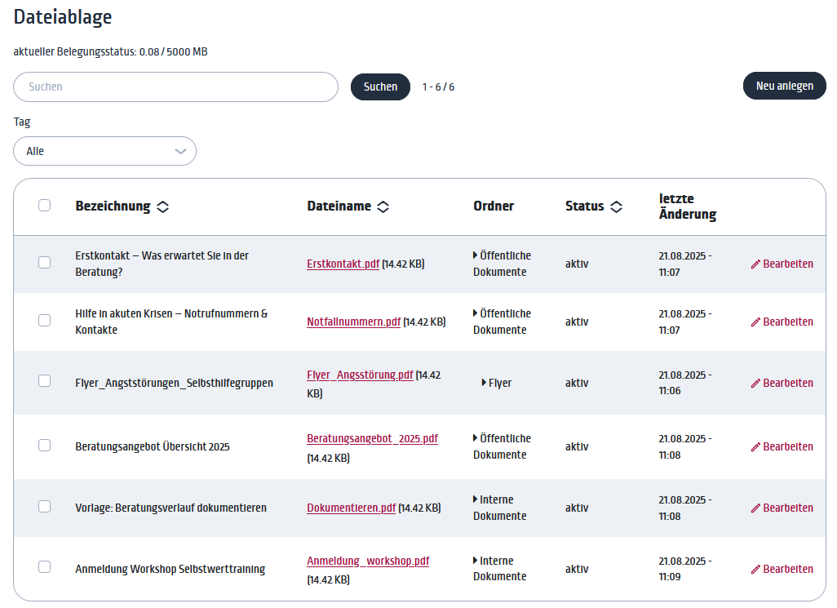Click the Neu anlegen button

[x=784, y=86]
